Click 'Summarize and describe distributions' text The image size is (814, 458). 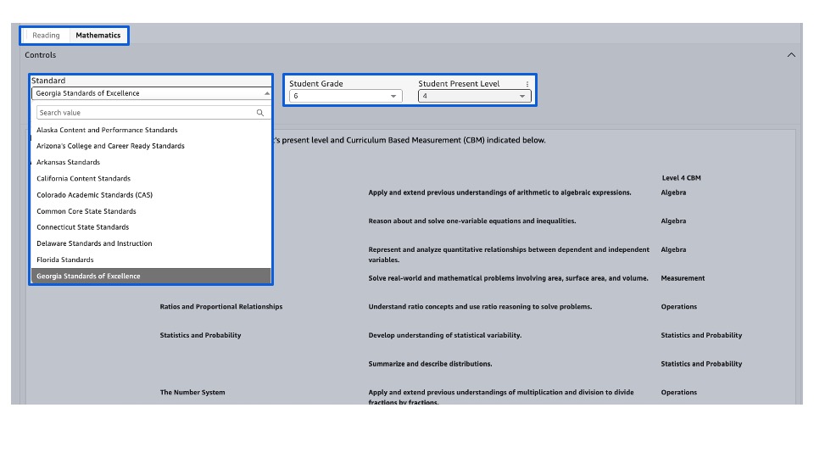click(431, 364)
